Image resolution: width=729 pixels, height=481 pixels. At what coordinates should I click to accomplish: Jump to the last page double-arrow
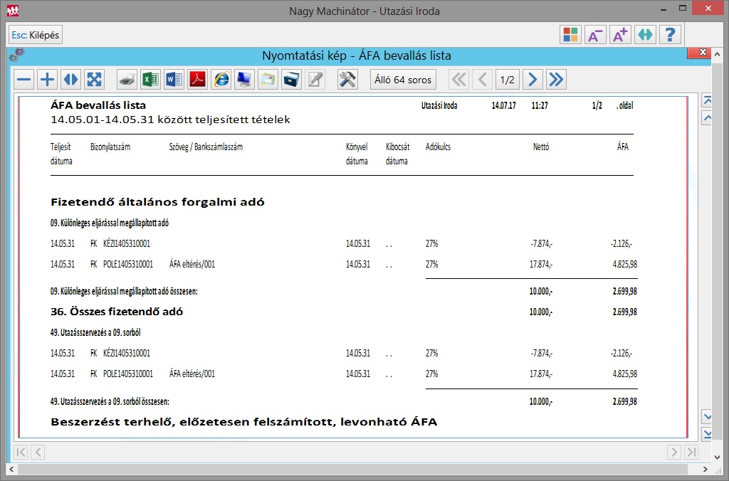(556, 80)
